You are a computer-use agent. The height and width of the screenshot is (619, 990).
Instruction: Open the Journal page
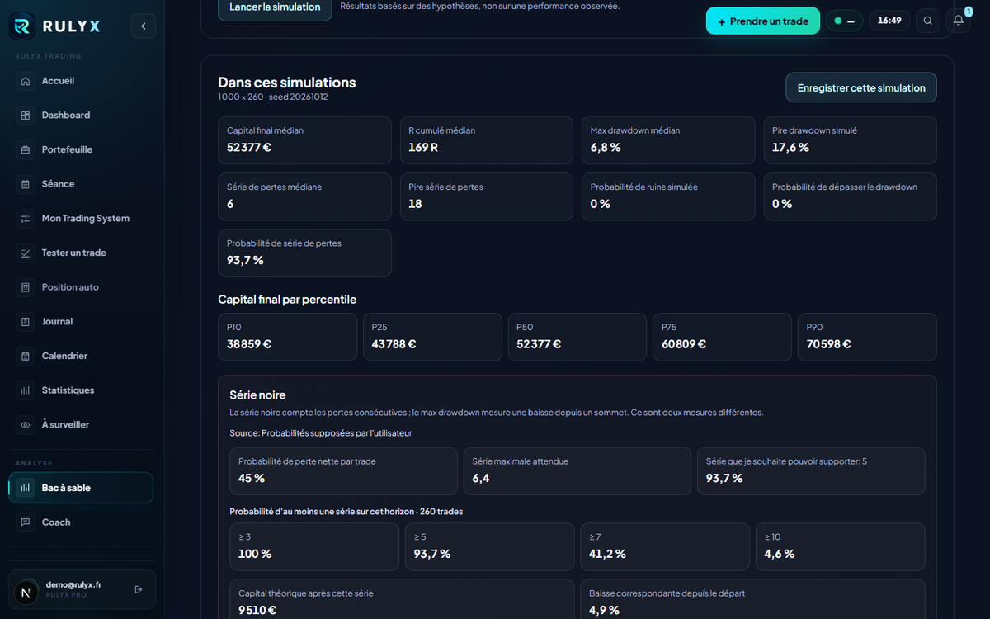[x=81, y=322]
